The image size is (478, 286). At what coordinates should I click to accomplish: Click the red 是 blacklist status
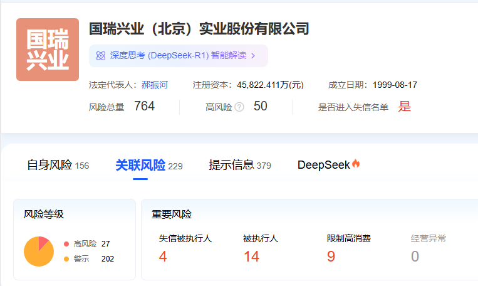click(x=405, y=107)
